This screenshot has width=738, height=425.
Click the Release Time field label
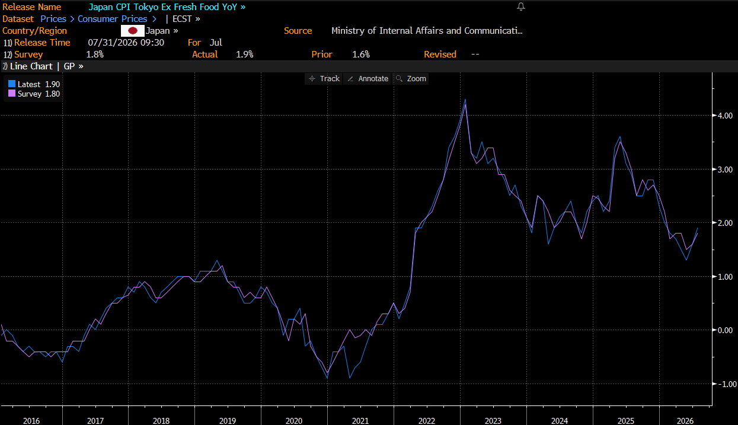[42, 43]
